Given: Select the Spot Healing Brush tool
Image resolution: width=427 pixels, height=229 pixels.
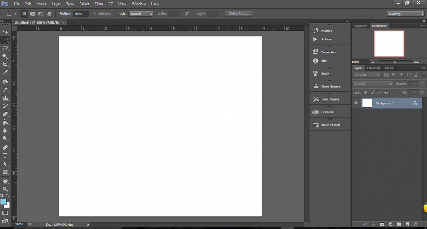Looking at the screenshot, I should (x=5, y=82).
